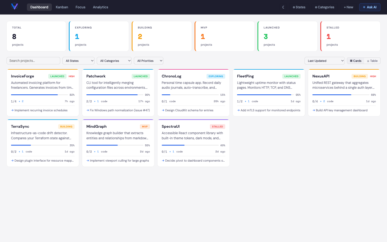Open the States settings
This screenshot has width=387, height=242.
coord(299,7)
